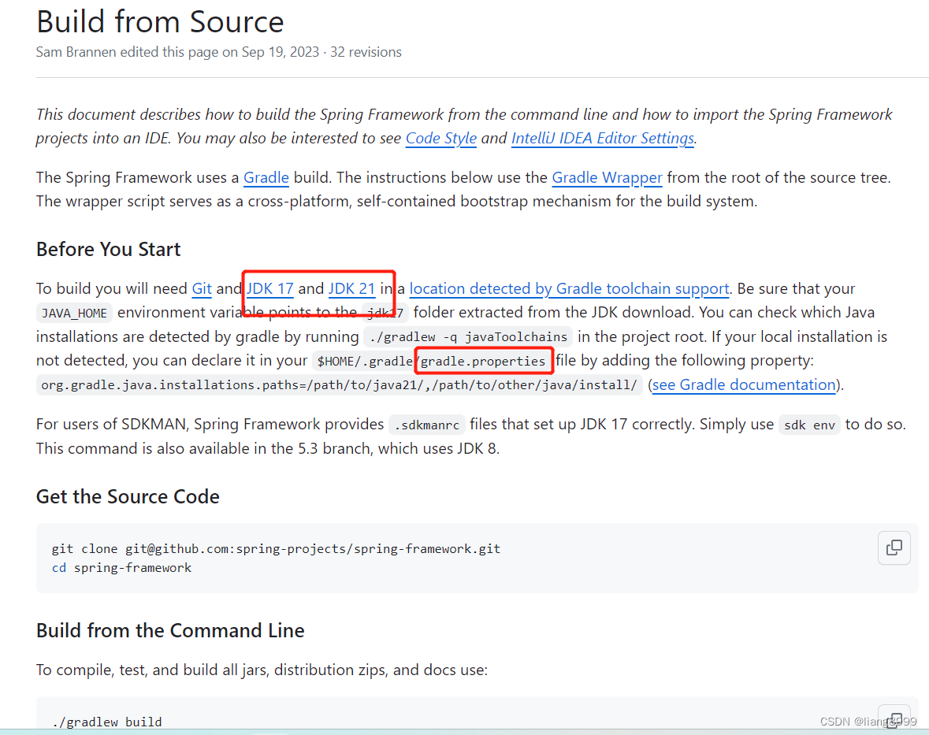Click the Before You Start heading

(108, 249)
